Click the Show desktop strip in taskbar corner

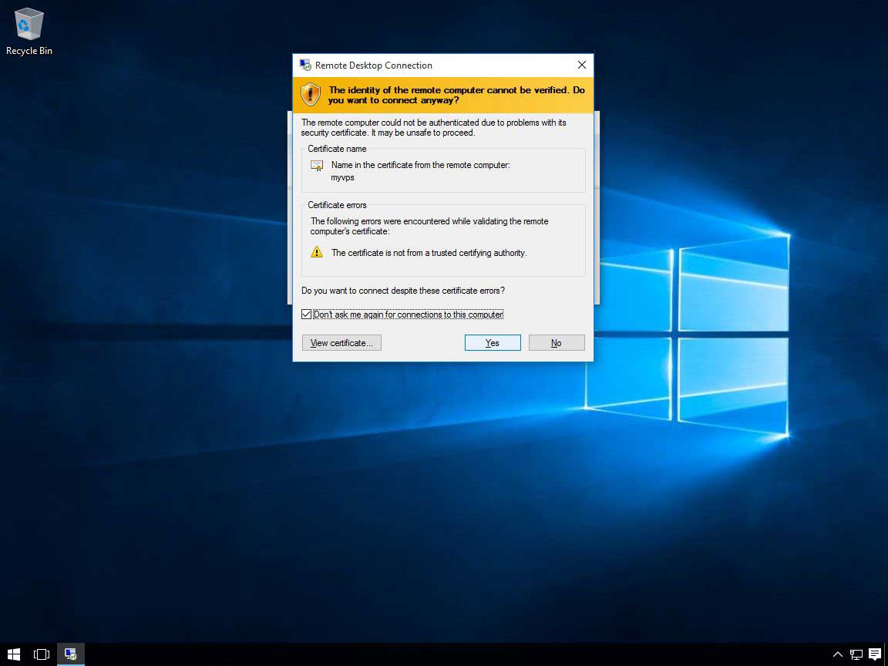(886, 654)
